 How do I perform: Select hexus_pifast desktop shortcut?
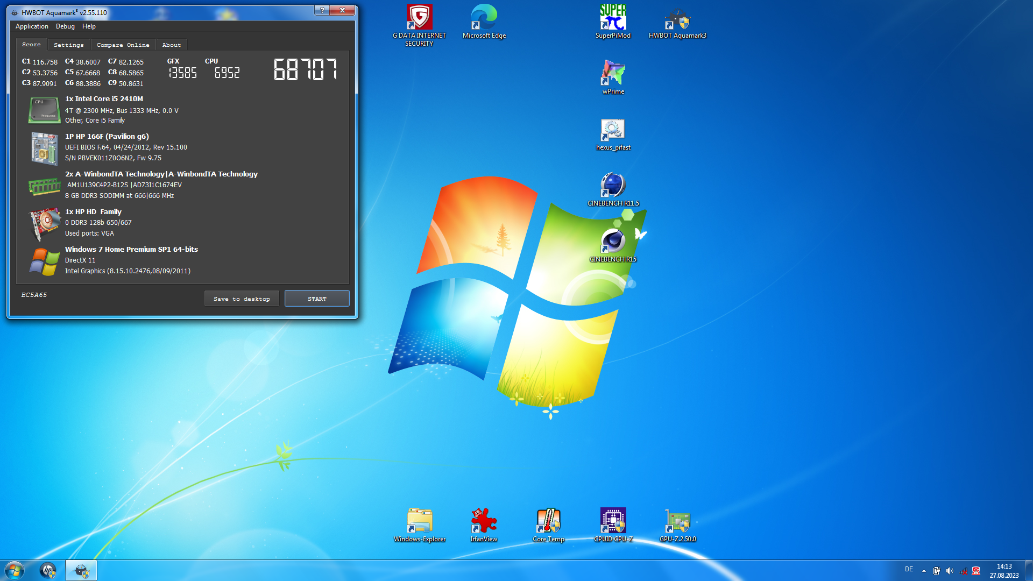click(613, 134)
